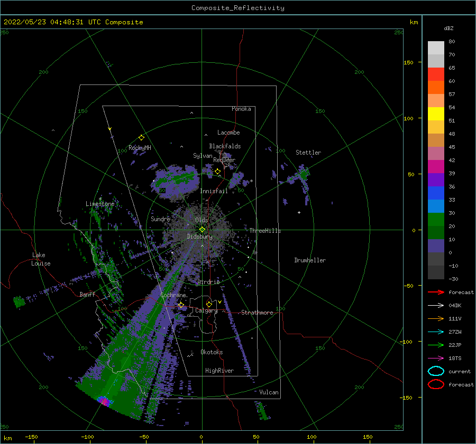Viewport: 476px width, 444px height.
Task: Click the Cochrane city label
Action: (173, 295)
